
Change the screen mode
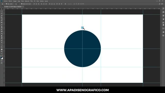pos(2,63)
